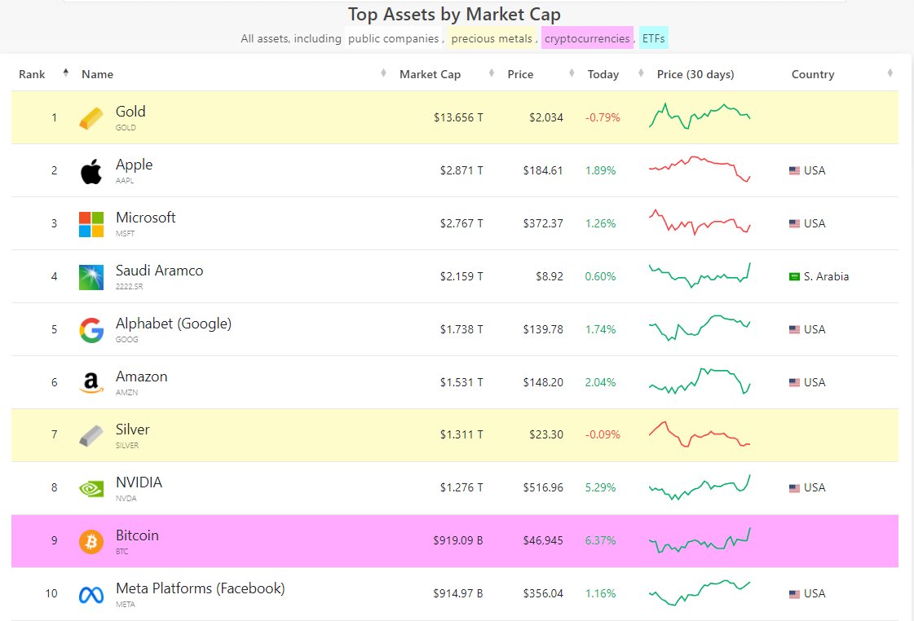914x621 pixels.
Task: Click Saudi Aramco's 30-day price chart
Action: tap(700, 275)
